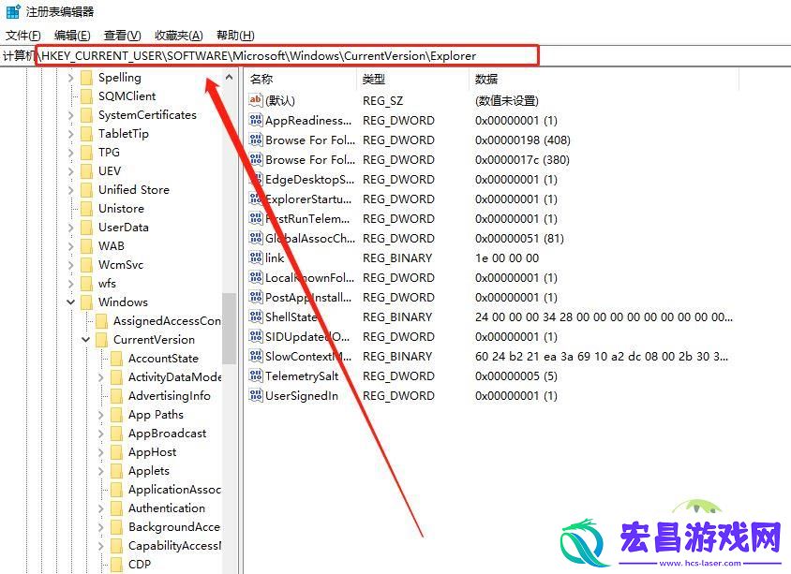This screenshot has height=574, width=791.
Task: Click the SQMClient folder icon
Action: (87, 96)
